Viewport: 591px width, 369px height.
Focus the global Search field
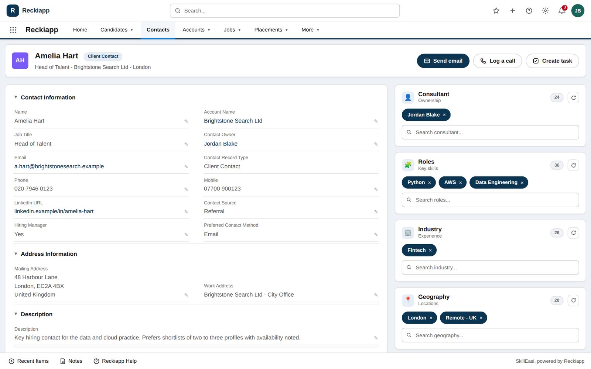(x=285, y=11)
